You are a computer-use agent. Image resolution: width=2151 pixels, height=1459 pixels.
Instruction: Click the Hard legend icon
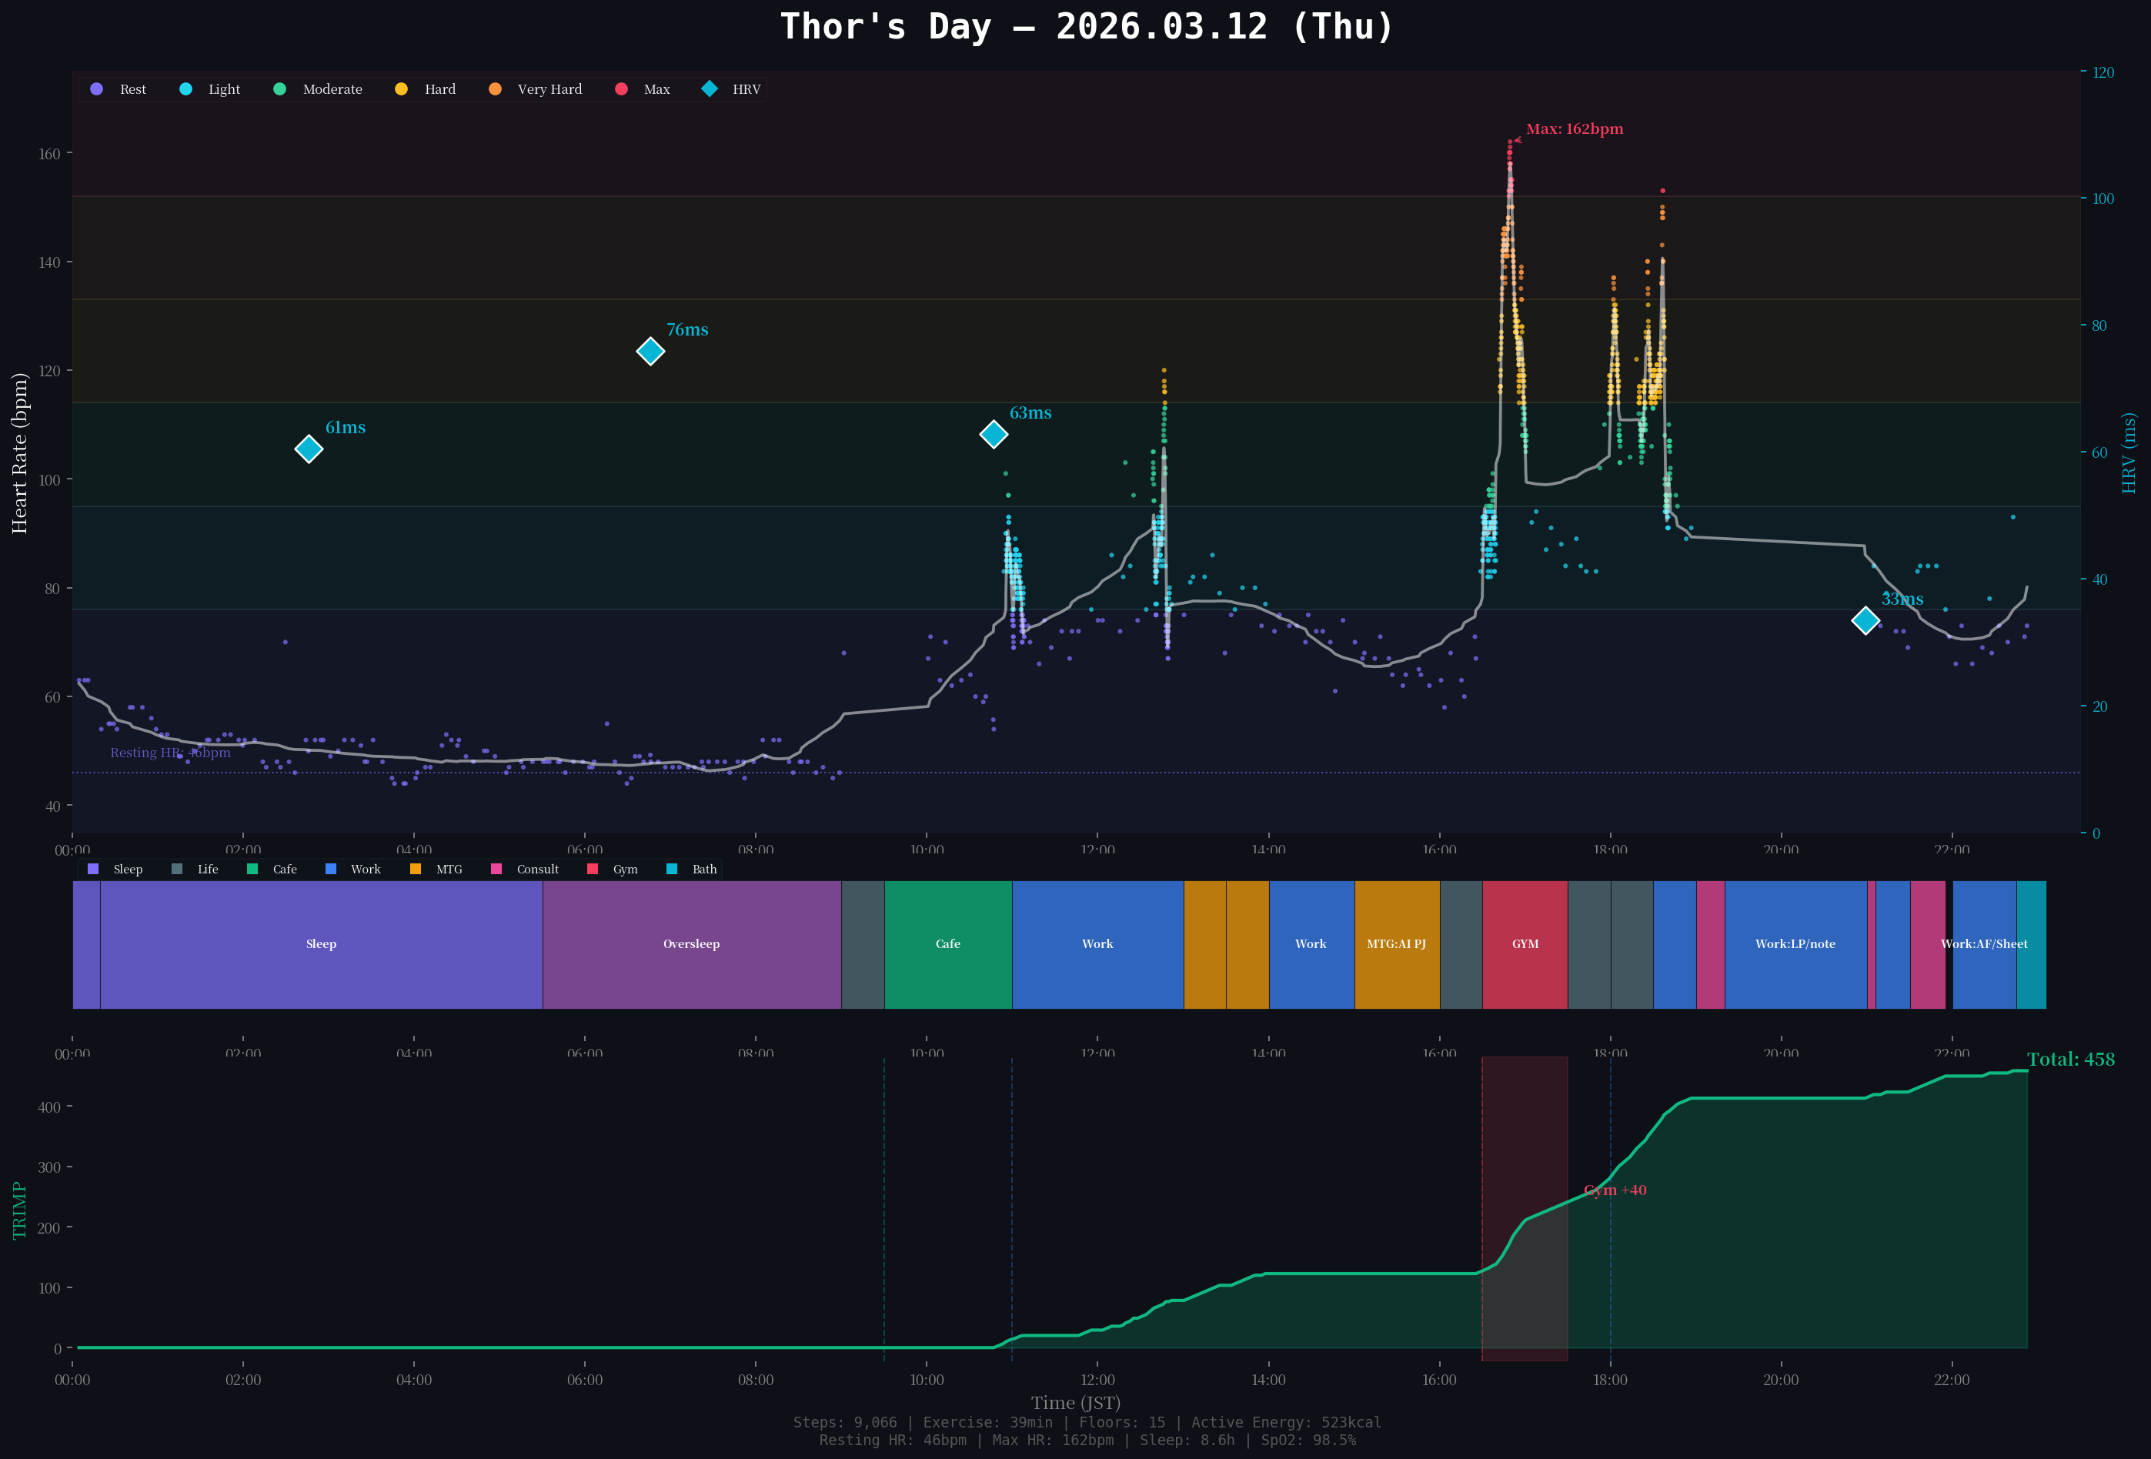point(401,88)
